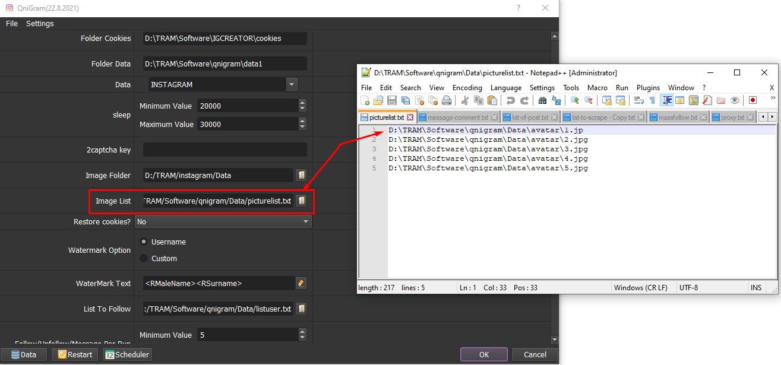
Task: Click the 2captcha key input field
Action: pos(225,150)
